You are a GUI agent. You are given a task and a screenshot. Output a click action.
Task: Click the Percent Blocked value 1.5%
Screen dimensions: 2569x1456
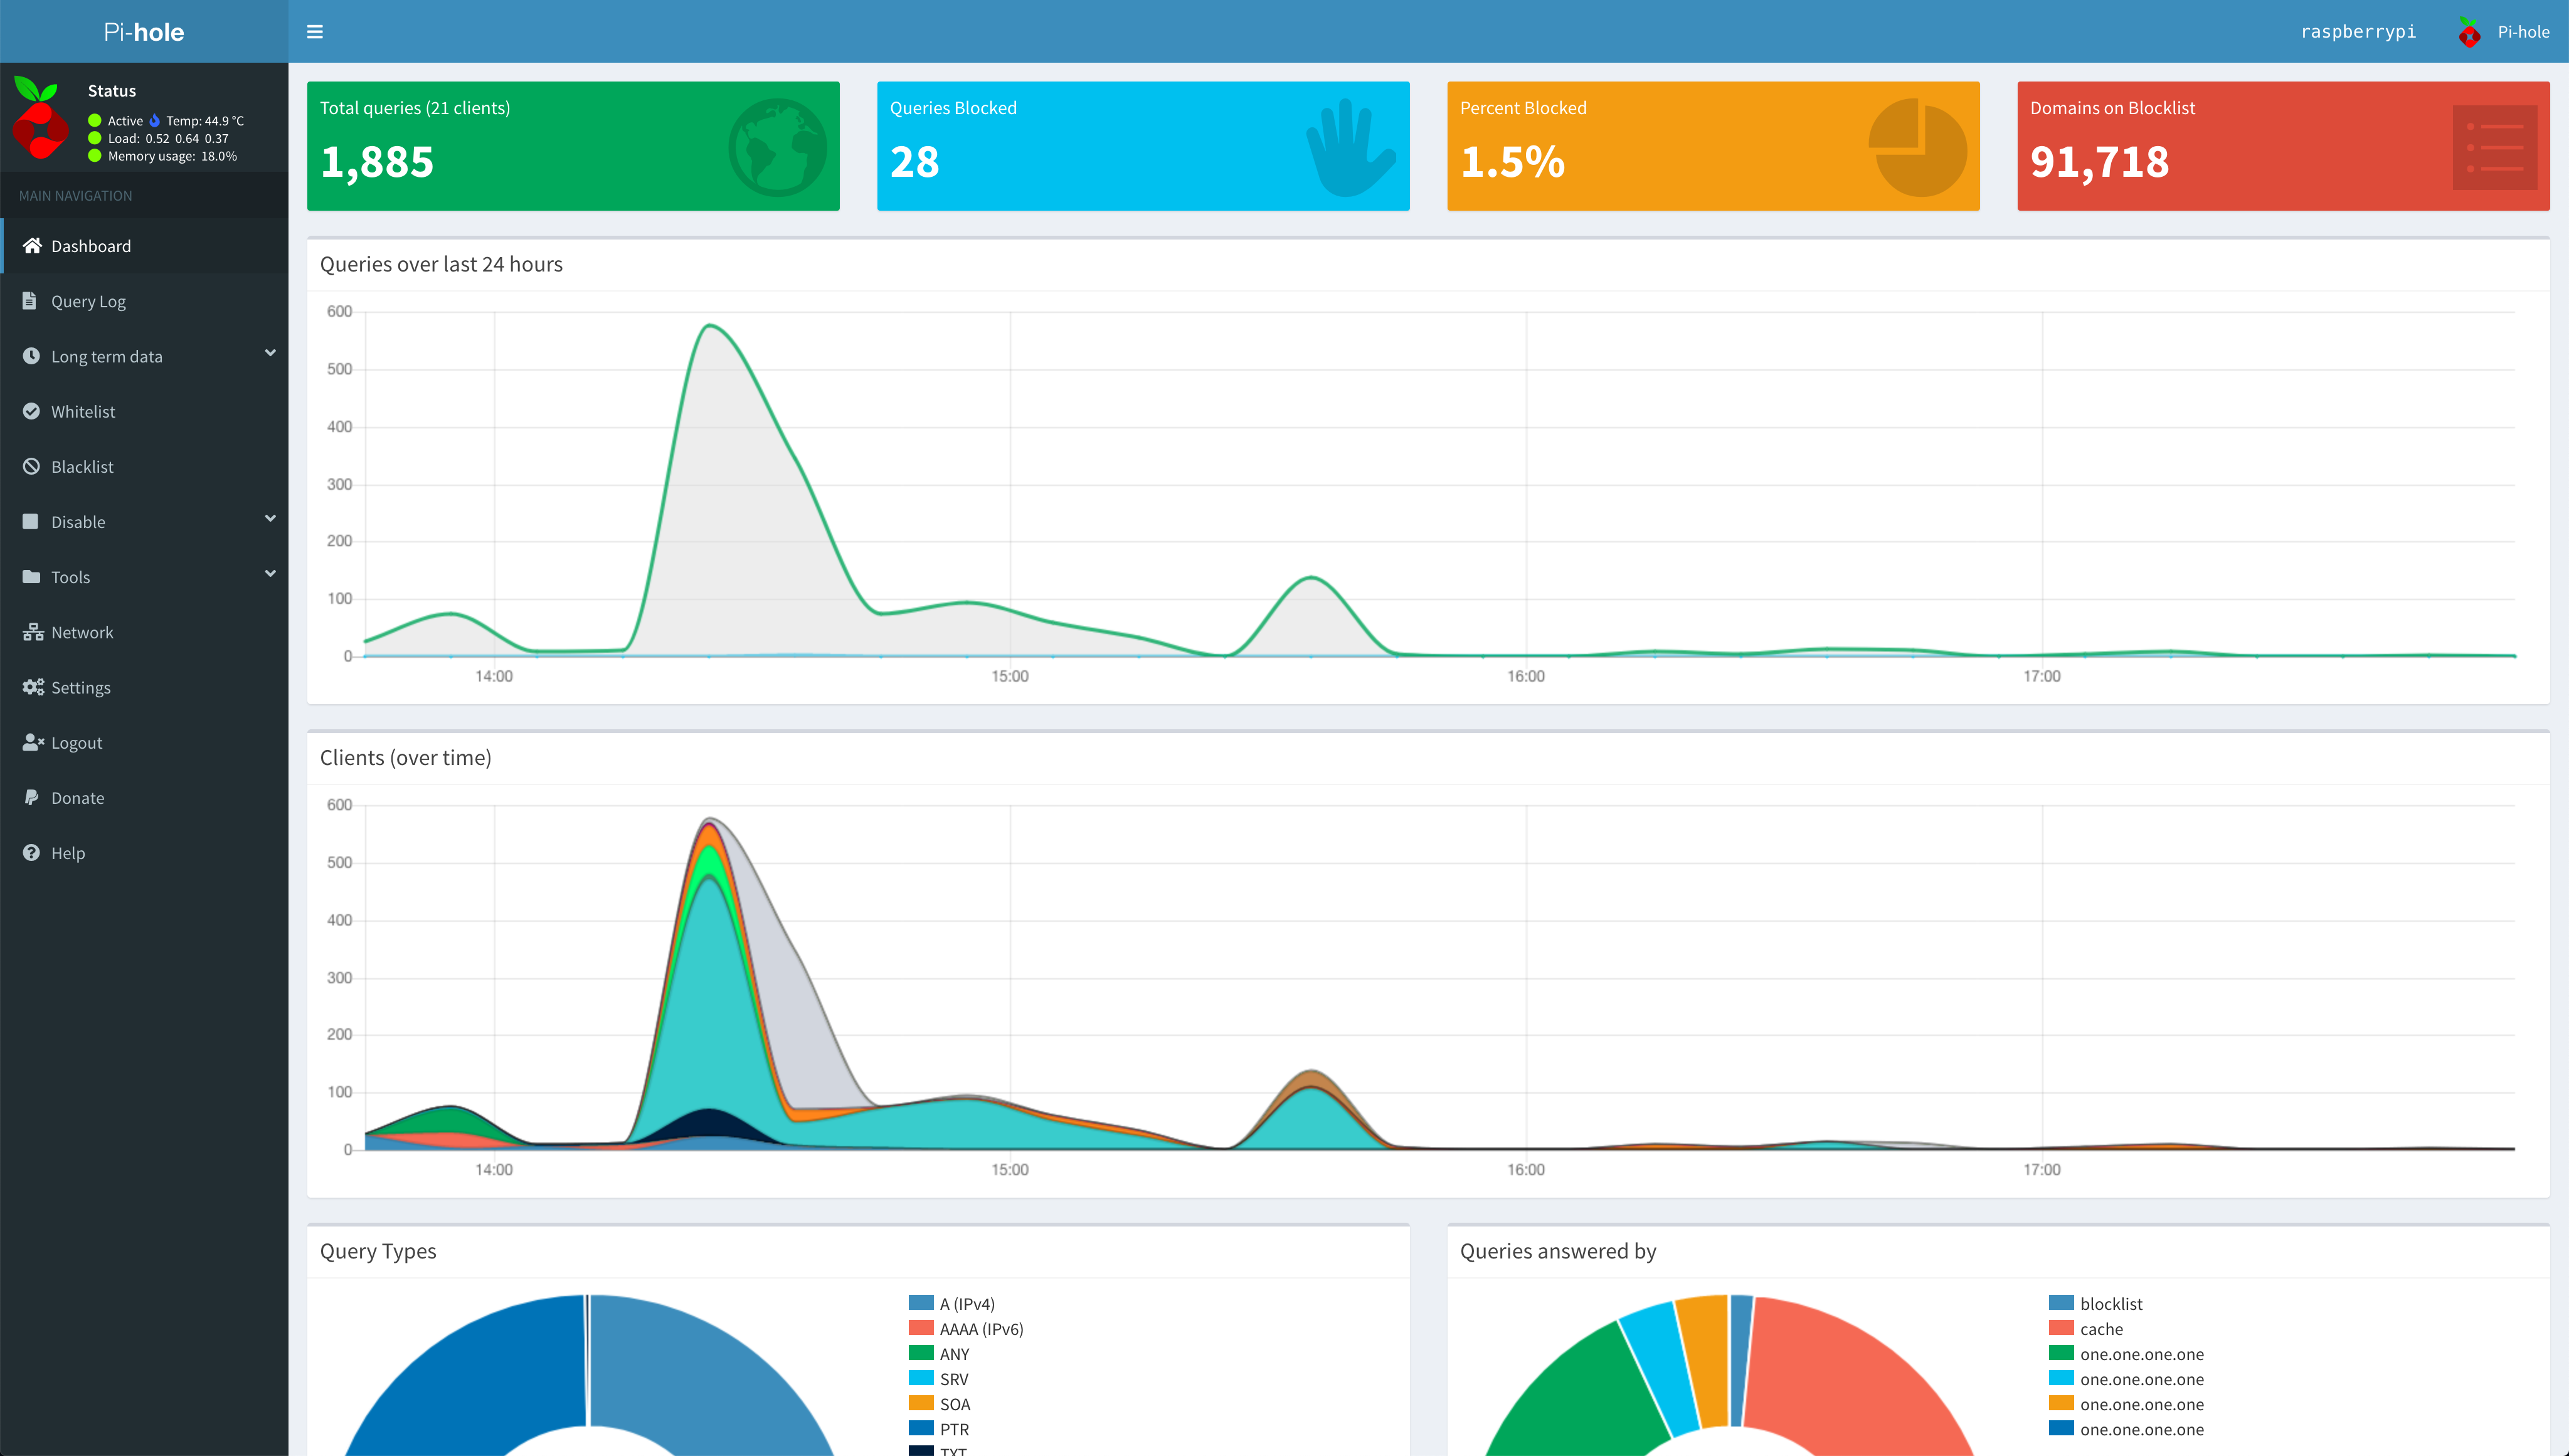1512,162
